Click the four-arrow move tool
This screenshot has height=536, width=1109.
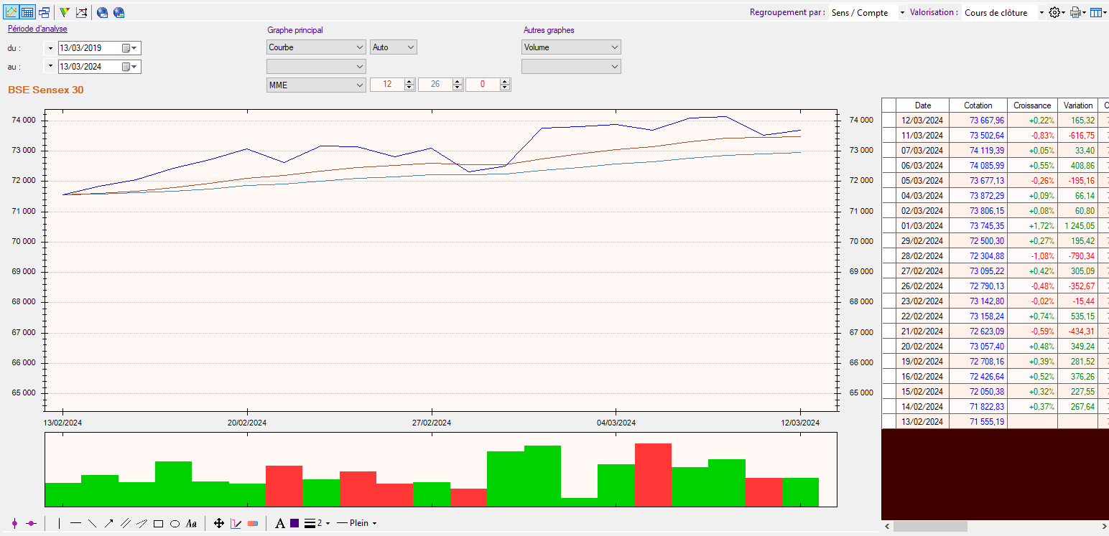pos(219,524)
